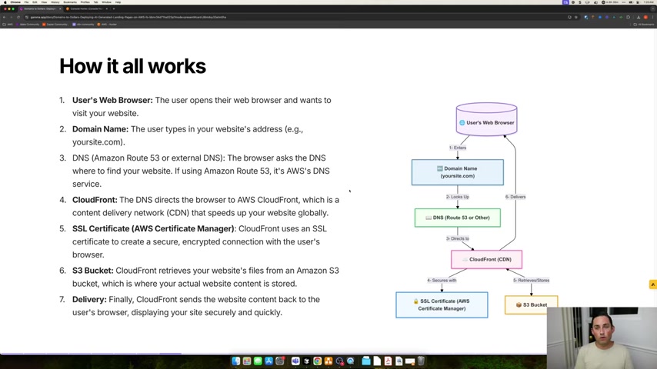
Task: Open the AWS Hunter bookmark
Action: 107,25
